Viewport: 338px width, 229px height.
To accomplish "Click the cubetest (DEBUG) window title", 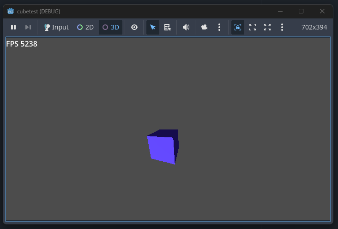I will pos(39,11).
